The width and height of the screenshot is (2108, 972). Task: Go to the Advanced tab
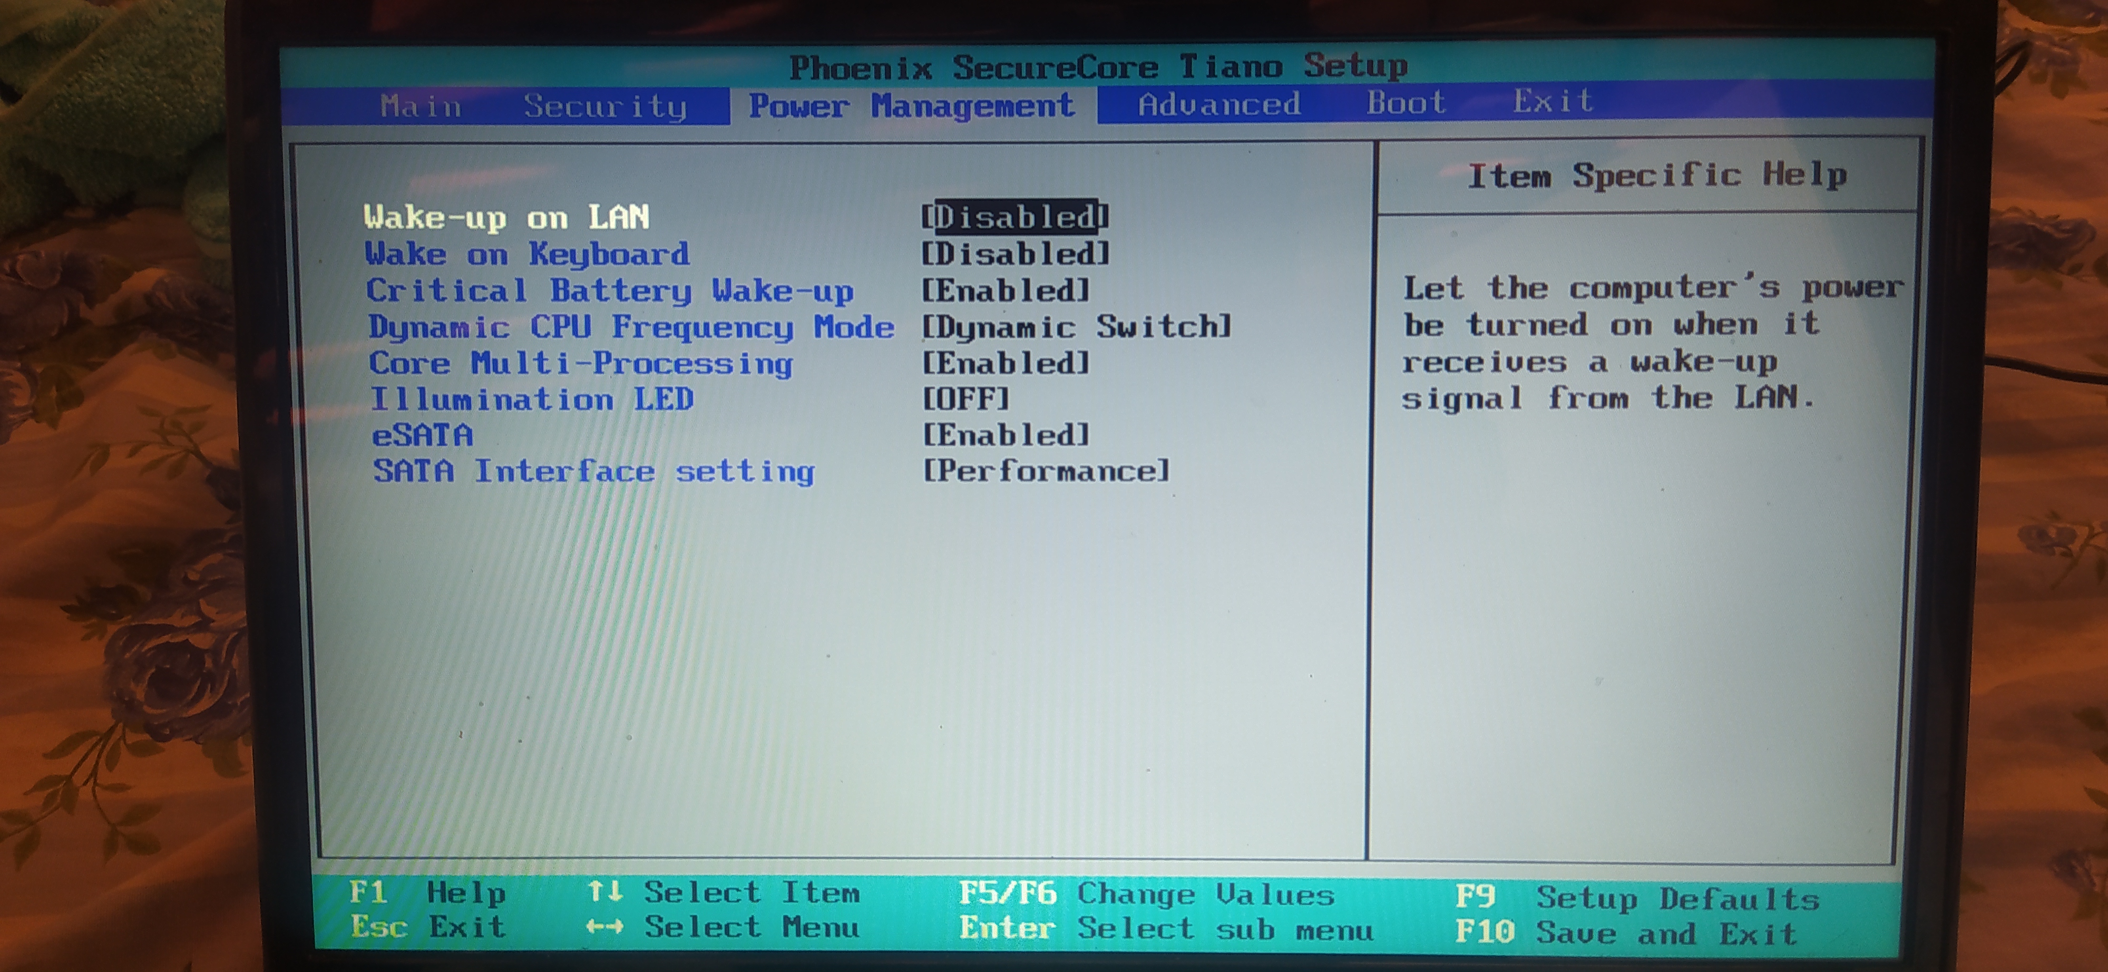click(x=1219, y=104)
